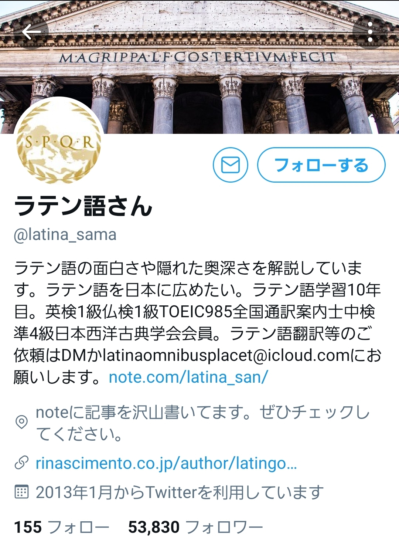Open the note.com/latina_san/ link

188,377
